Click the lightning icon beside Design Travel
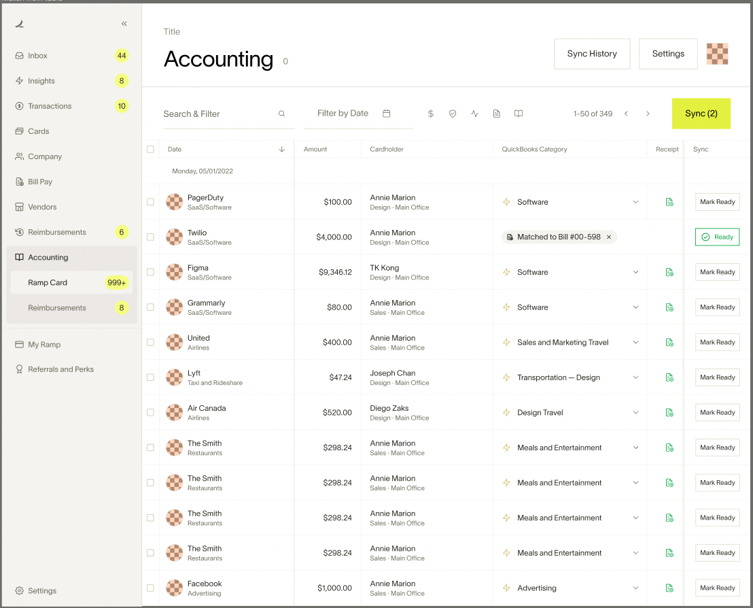This screenshot has height=608, width=753. click(506, 412)
